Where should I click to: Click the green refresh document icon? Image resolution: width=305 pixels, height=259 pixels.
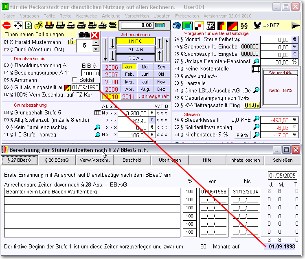pyautogui.click(x=29, y=25)
